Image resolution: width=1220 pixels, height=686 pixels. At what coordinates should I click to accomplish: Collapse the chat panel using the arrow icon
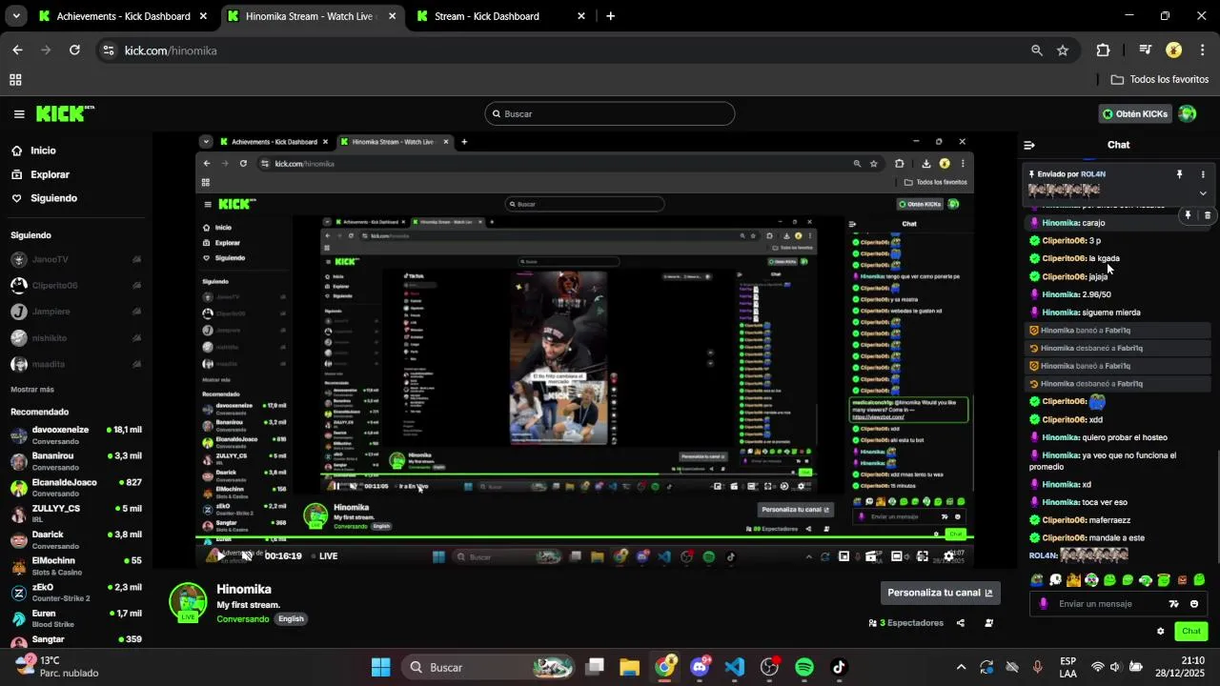point(1029,145)
